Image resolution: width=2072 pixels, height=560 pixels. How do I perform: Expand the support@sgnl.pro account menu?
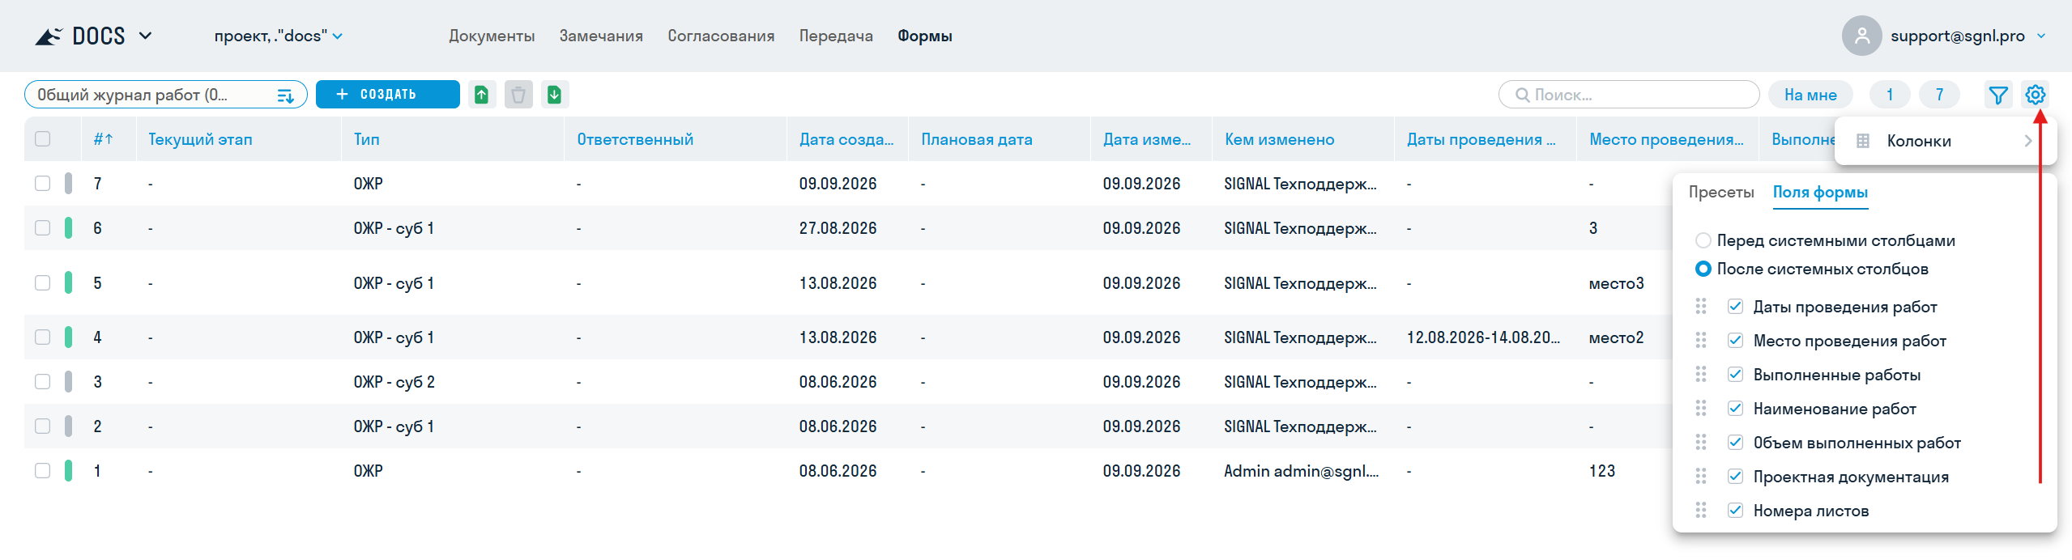click(2041, 36)
